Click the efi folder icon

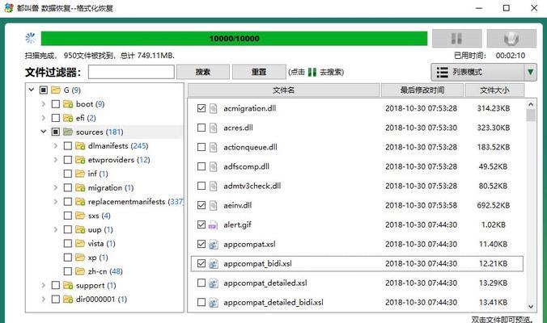click(x=68, y=118)
